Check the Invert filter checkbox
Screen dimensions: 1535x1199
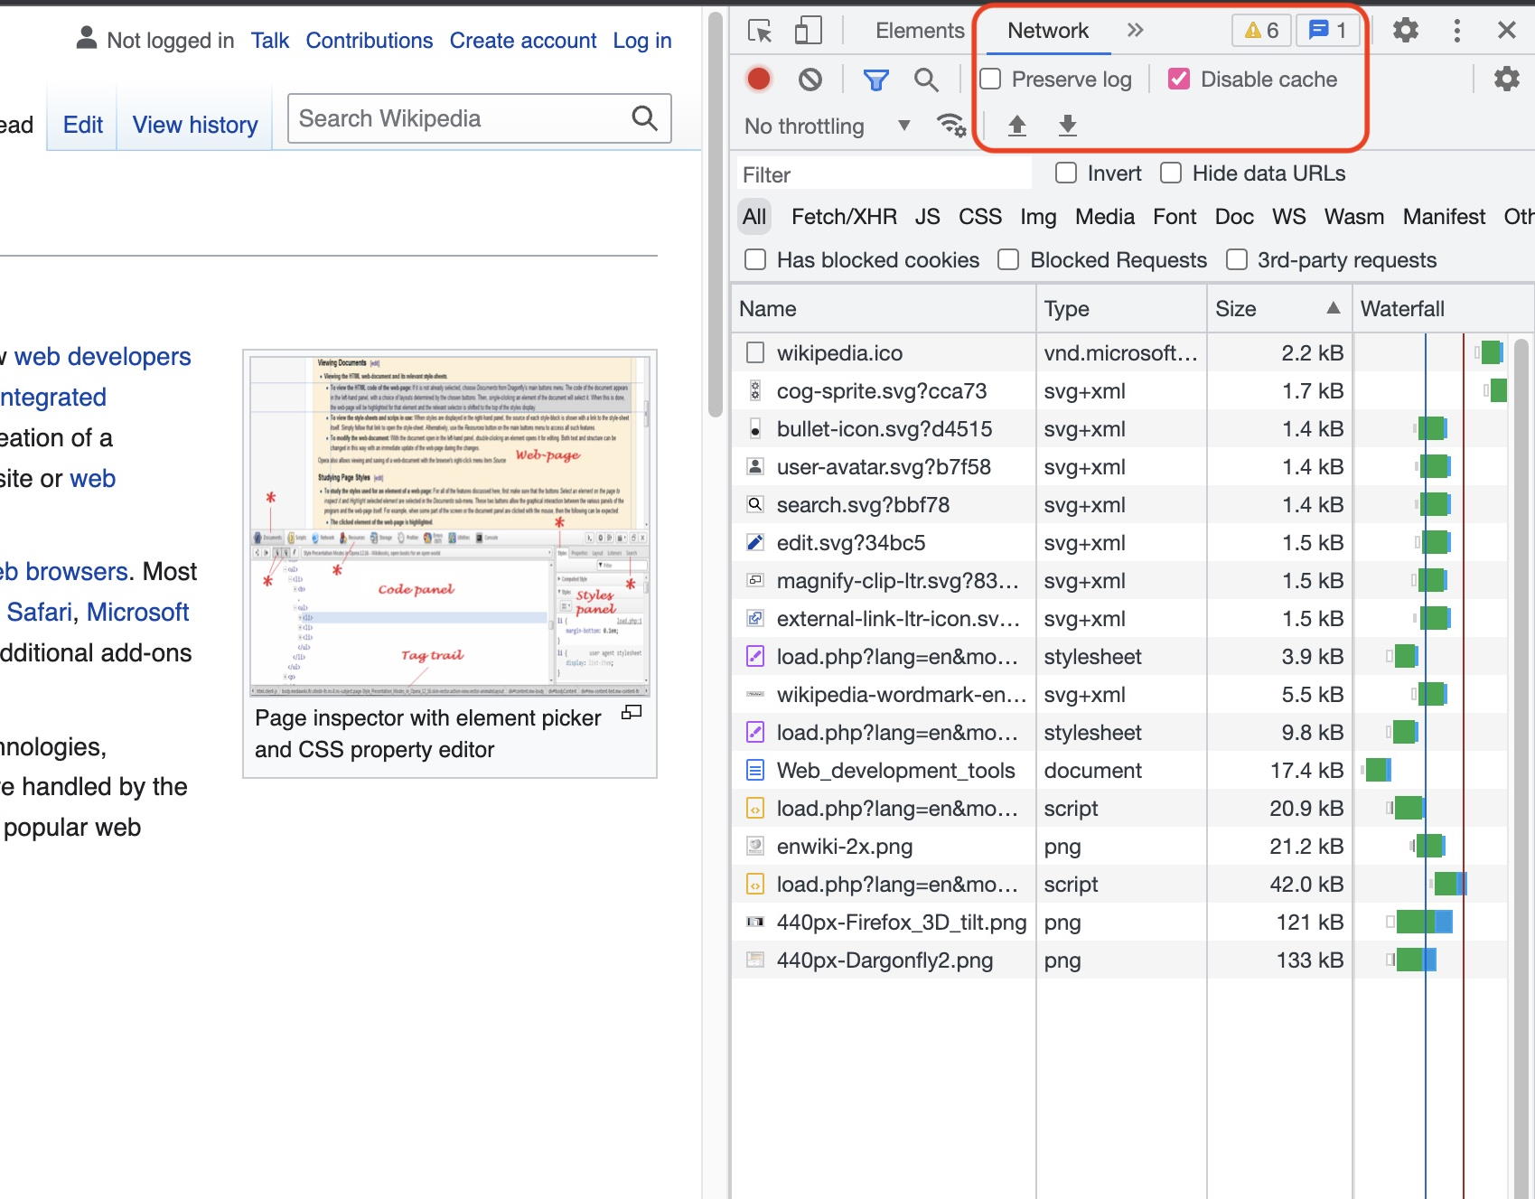1066,173
